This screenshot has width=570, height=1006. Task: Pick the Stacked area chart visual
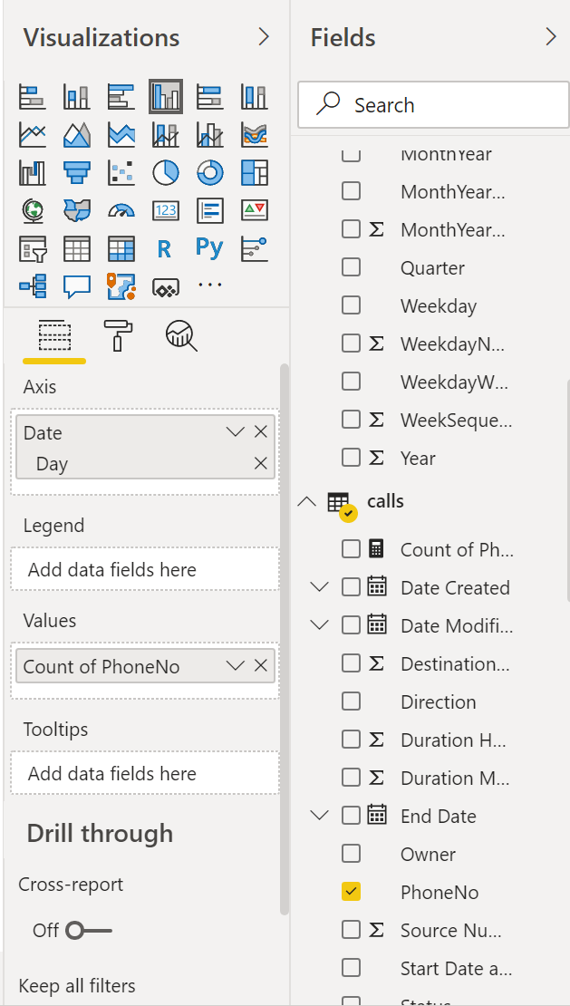tap(121, 135)
